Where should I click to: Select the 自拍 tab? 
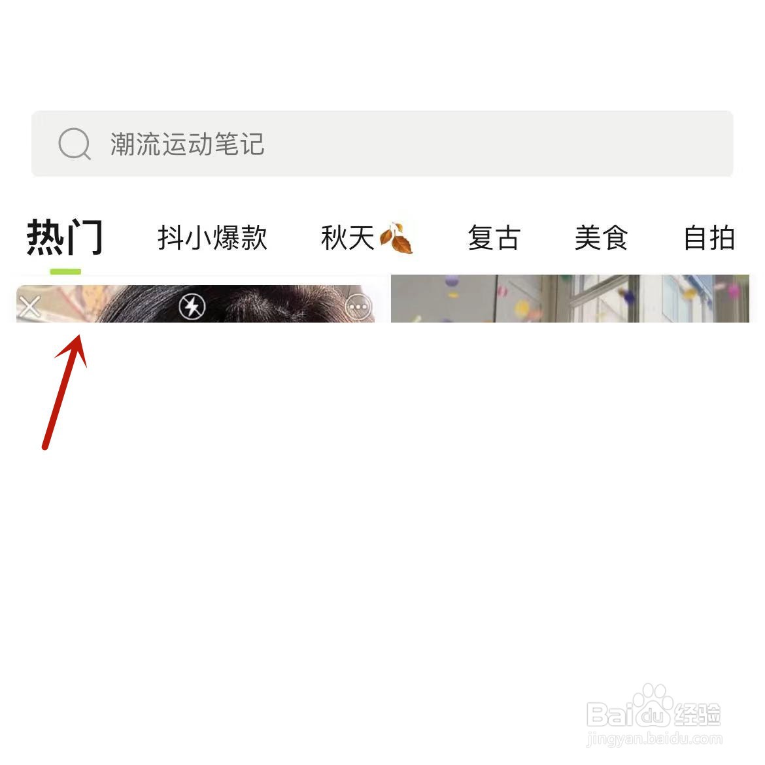point(709,237)
